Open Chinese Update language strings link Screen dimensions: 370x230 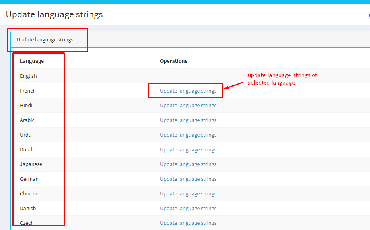click(188, 194)
